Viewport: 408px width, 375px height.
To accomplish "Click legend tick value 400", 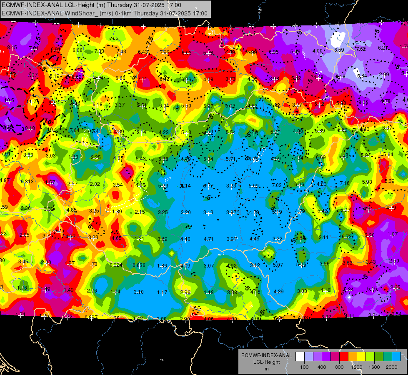I will (x=322, y=367).
